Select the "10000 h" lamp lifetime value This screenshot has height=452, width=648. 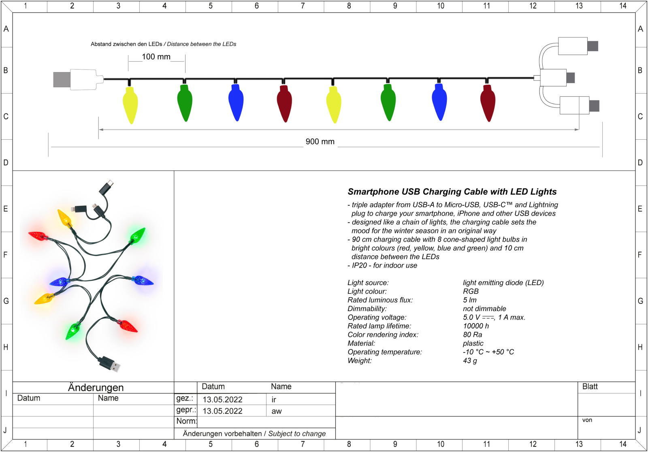click(476, 326)
